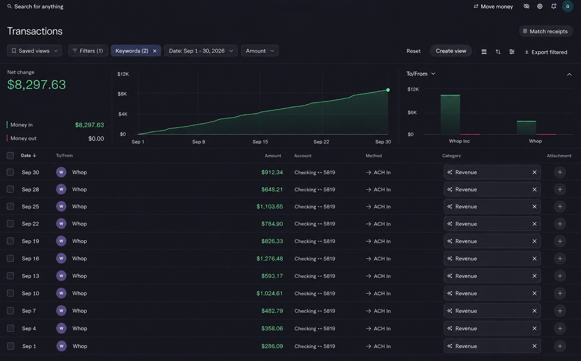Viewport: 581px width, 361px height.
Task: Add attachment to the Sep 16 transaction
Action: [x=560, y=258]
